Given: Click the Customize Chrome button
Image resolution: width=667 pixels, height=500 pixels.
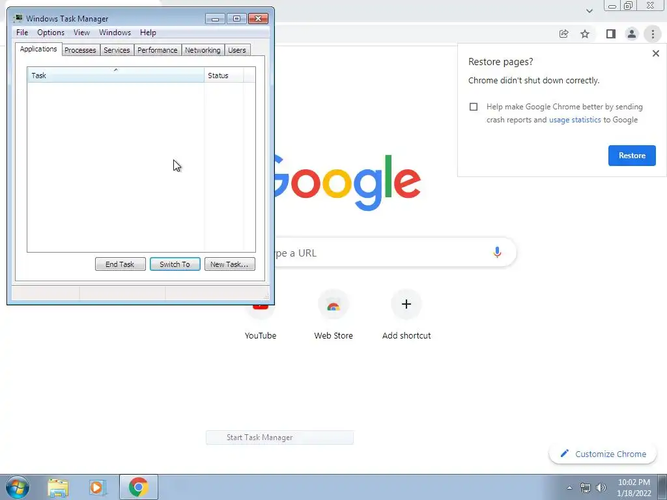Looking at the screenshot, I should pyautogui.click(x=603, y=454).
